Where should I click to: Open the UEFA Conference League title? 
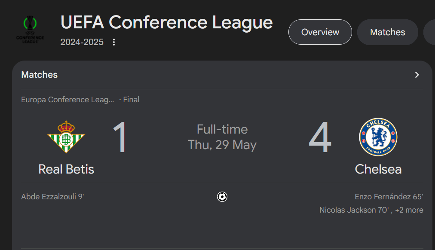point(166,22)
